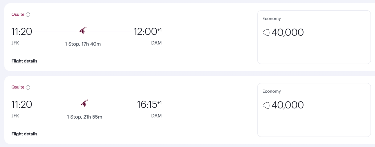
Task: Select the first Economy 40,000 fare card
Action: 314,37
